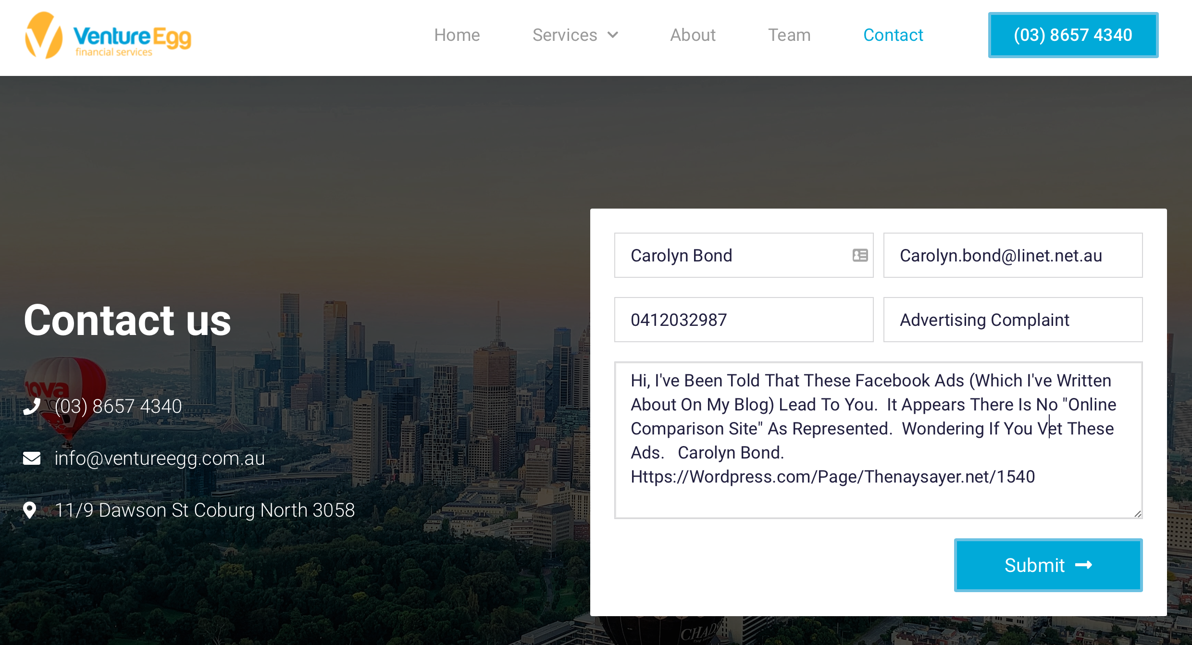Click the contact card autofill icon

coord(860,255)
